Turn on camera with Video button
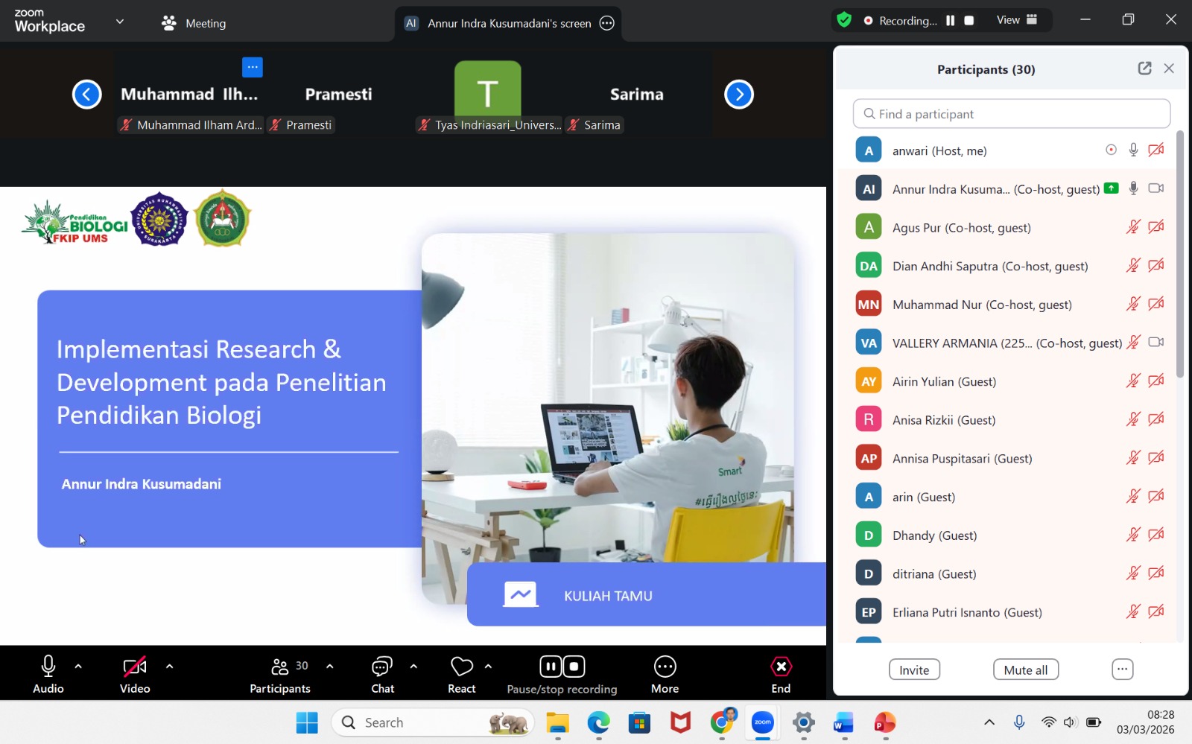The image size is (1192, 744). [x=135, y=674]
